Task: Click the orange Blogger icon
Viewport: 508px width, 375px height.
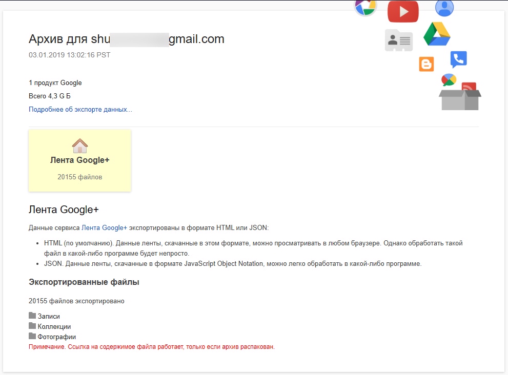Action: tap(426, 64)
